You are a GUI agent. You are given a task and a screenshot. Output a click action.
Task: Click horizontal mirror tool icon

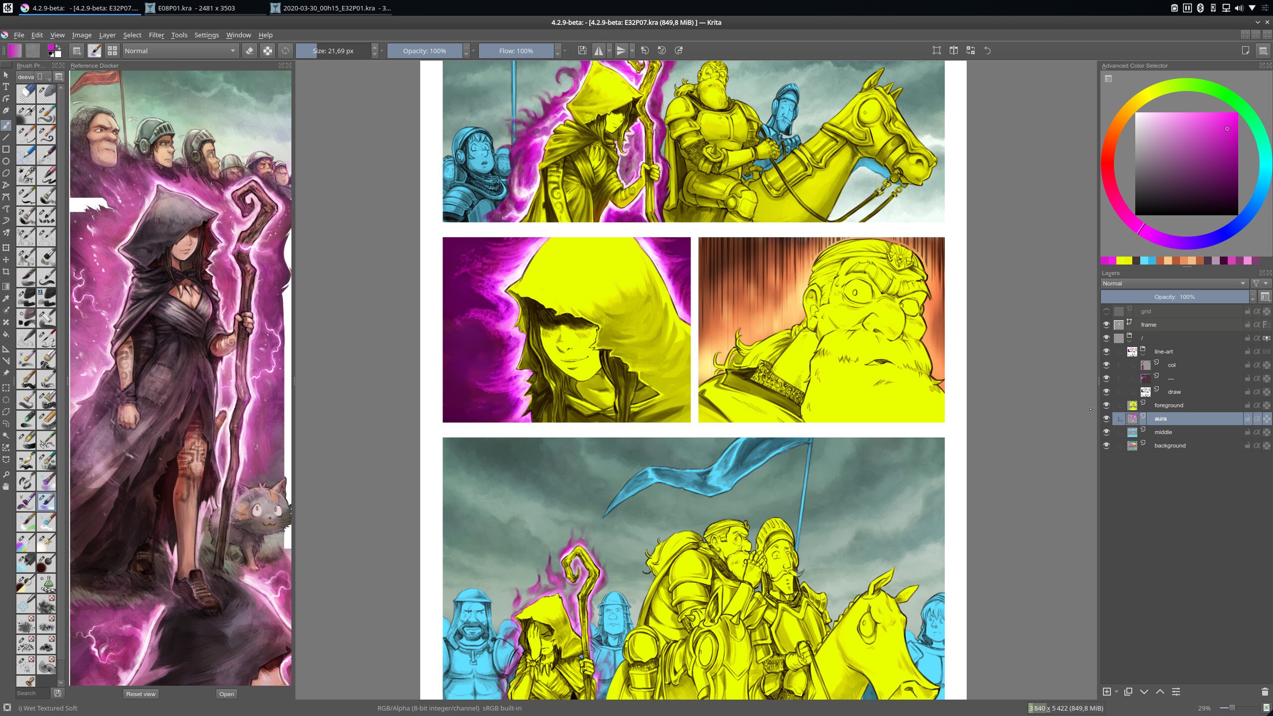point(598,51)
